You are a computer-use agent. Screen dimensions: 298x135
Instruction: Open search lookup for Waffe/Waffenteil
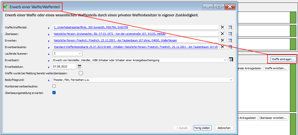tap(230, 27)
